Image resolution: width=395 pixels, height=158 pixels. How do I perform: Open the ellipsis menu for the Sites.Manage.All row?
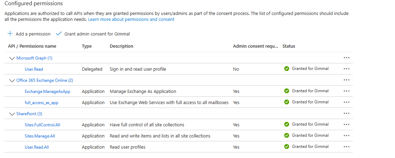[346, 136]
